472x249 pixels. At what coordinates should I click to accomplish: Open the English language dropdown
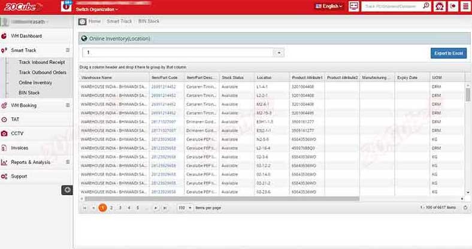point(328,6)
